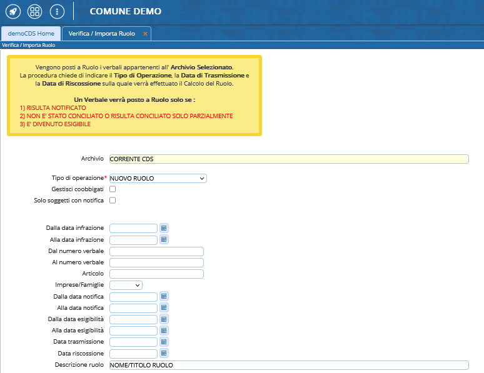Select the Verifica / Importa Ruolo tab
The height and width of the screenshot is (373, 484).
102,33
